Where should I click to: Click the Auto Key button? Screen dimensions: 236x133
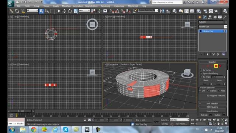point(165,120)
